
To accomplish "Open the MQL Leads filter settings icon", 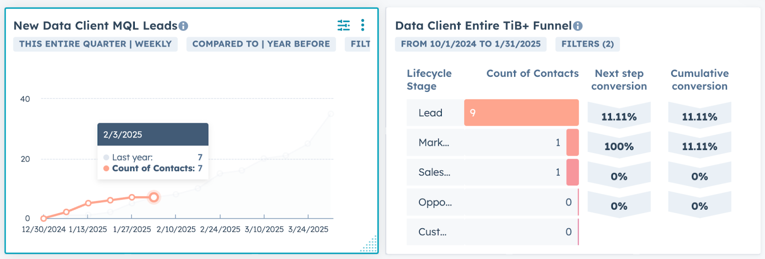I will 343,25.
